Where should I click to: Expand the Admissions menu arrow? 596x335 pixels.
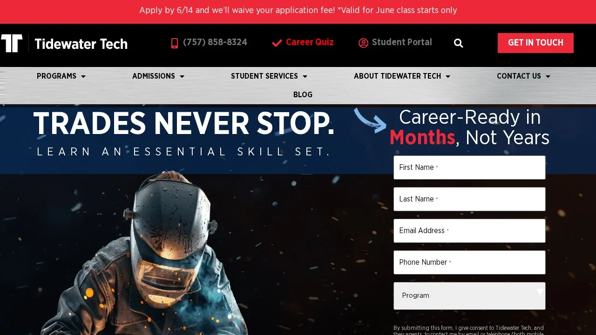click(182, 76)
